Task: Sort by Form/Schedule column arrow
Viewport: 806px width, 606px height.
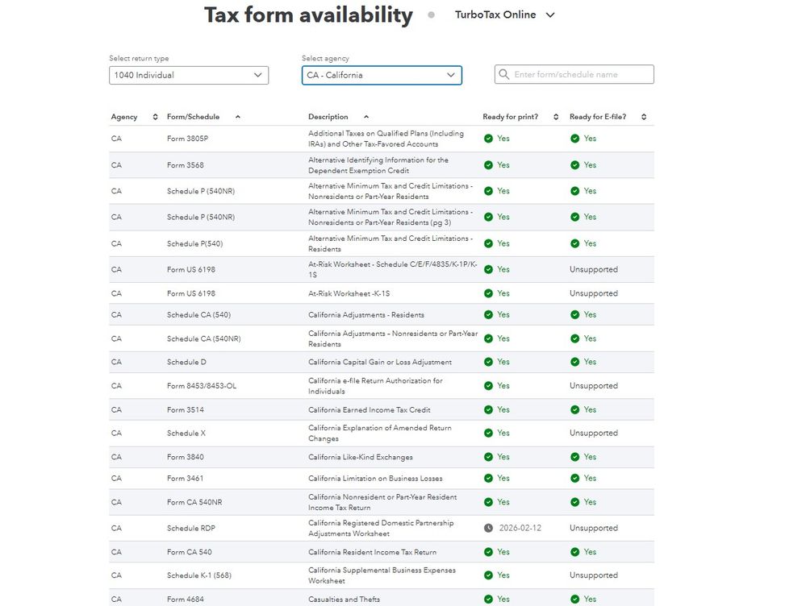Action: point(237,118)
